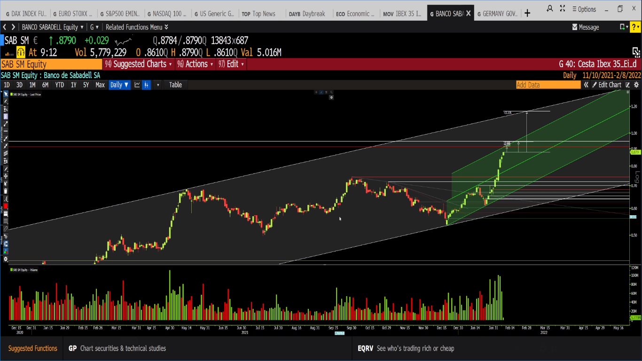Click the left sidebar bottom gear icon
Image resolution: width=642 pixels, height=361 pixels.
[6, 259]
